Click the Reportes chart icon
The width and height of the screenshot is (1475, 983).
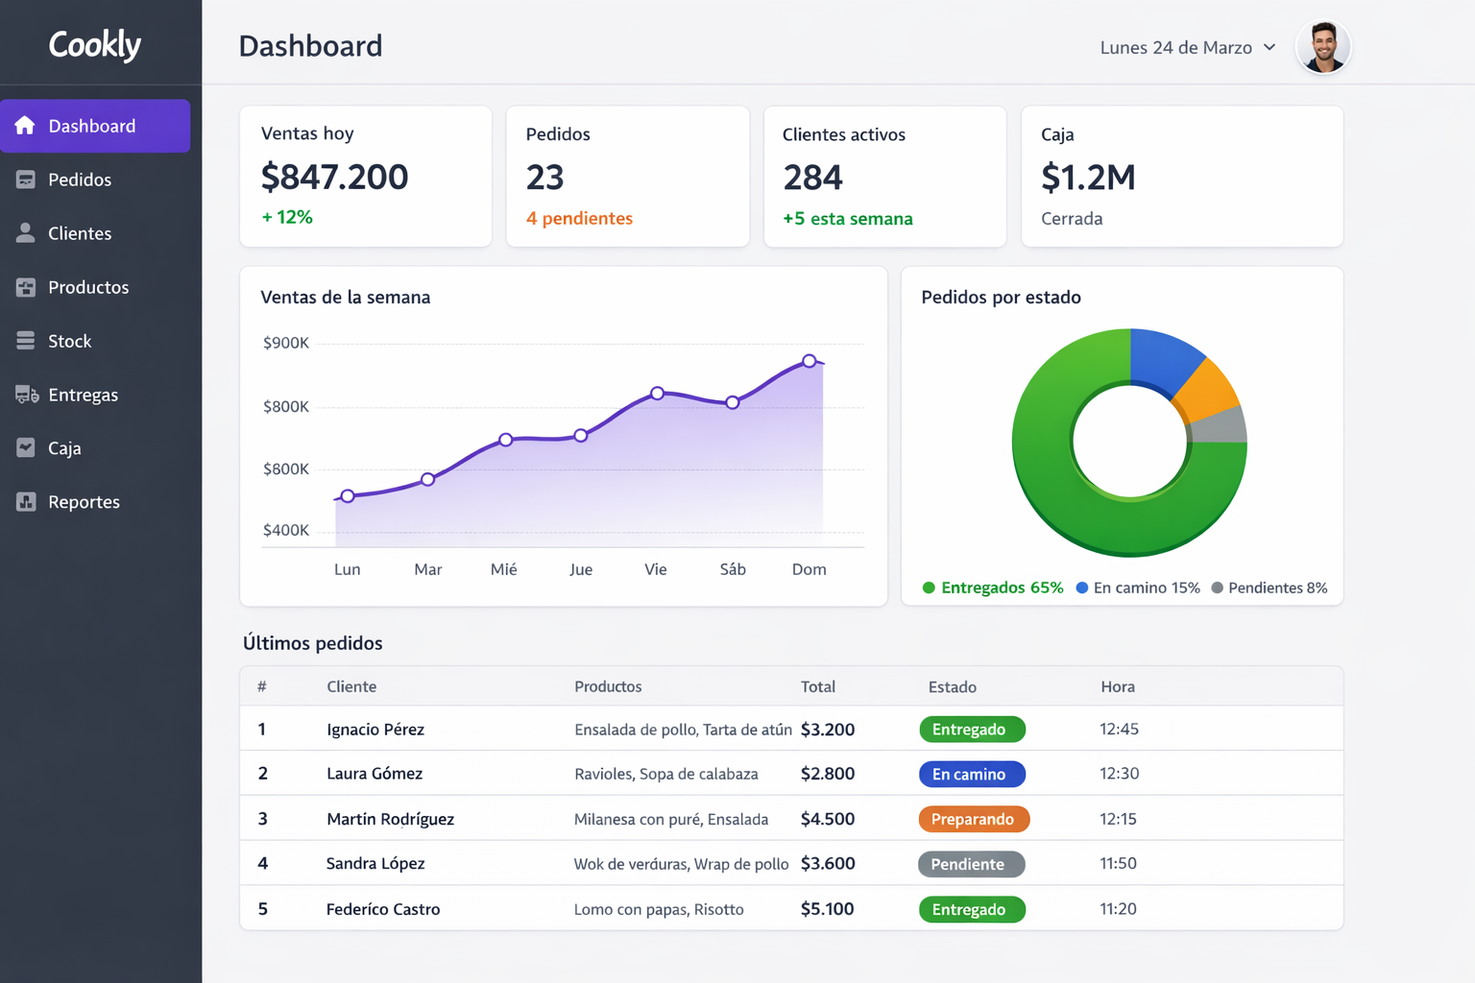[26, 502]
